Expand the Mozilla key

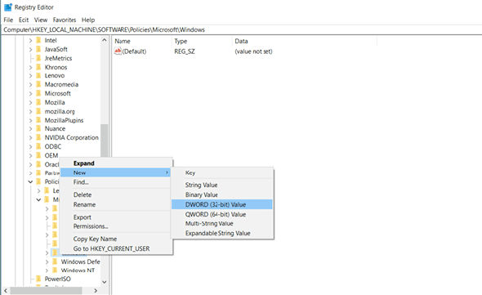coord(30,102)
